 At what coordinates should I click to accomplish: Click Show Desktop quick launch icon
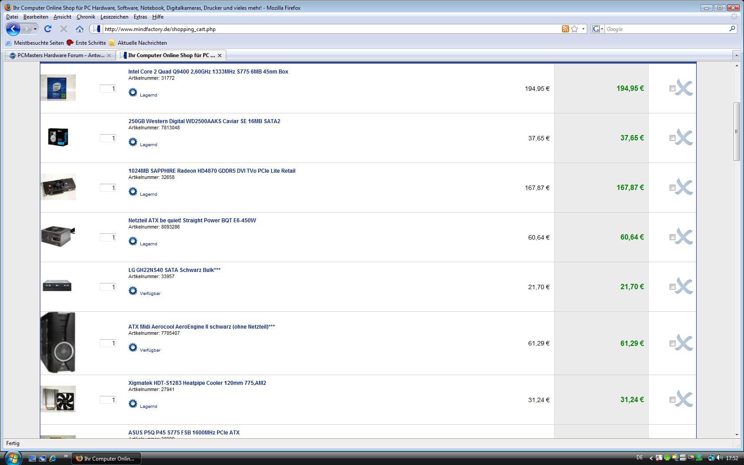click(x=32, y=458)
